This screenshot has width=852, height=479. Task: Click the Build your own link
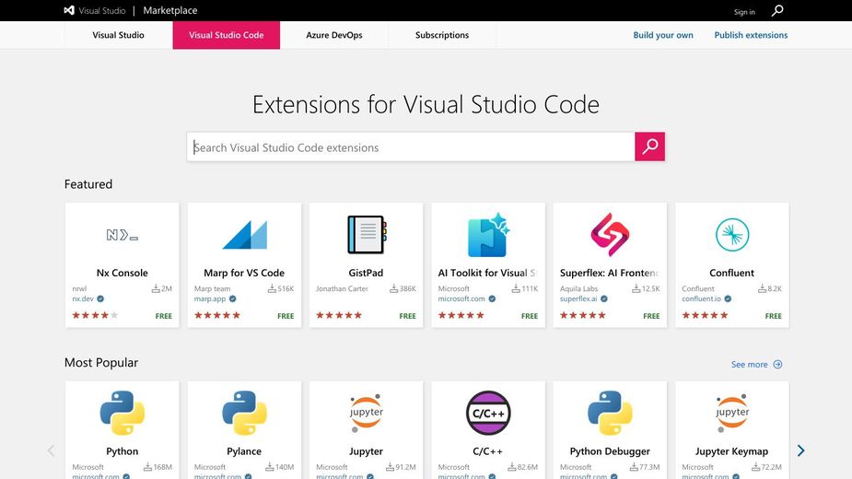pyautogui.click(x=663, y=35)
